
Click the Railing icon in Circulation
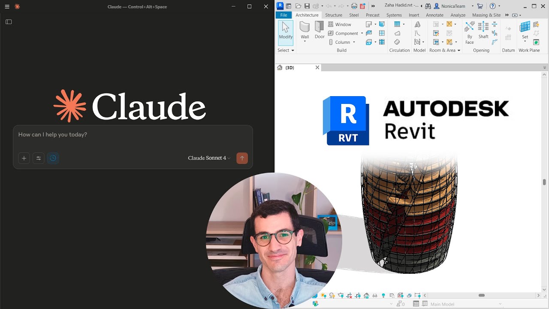(x=397, y=24)
